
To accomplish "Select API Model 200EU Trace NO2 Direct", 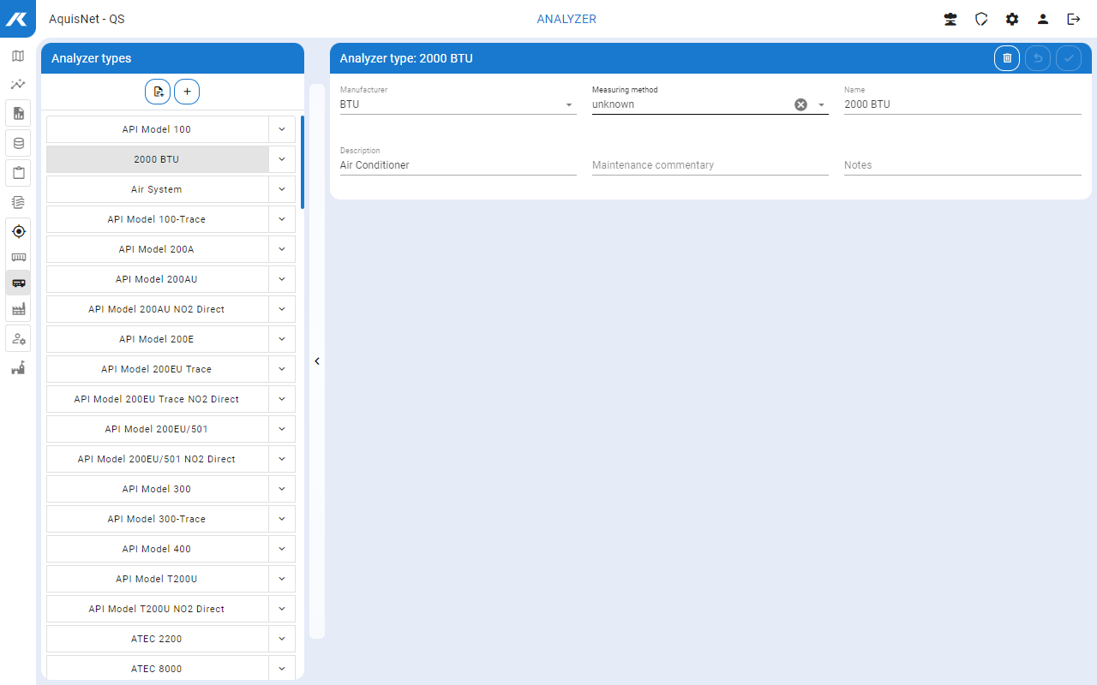I will pyautogui.click(x=157, y=399).
